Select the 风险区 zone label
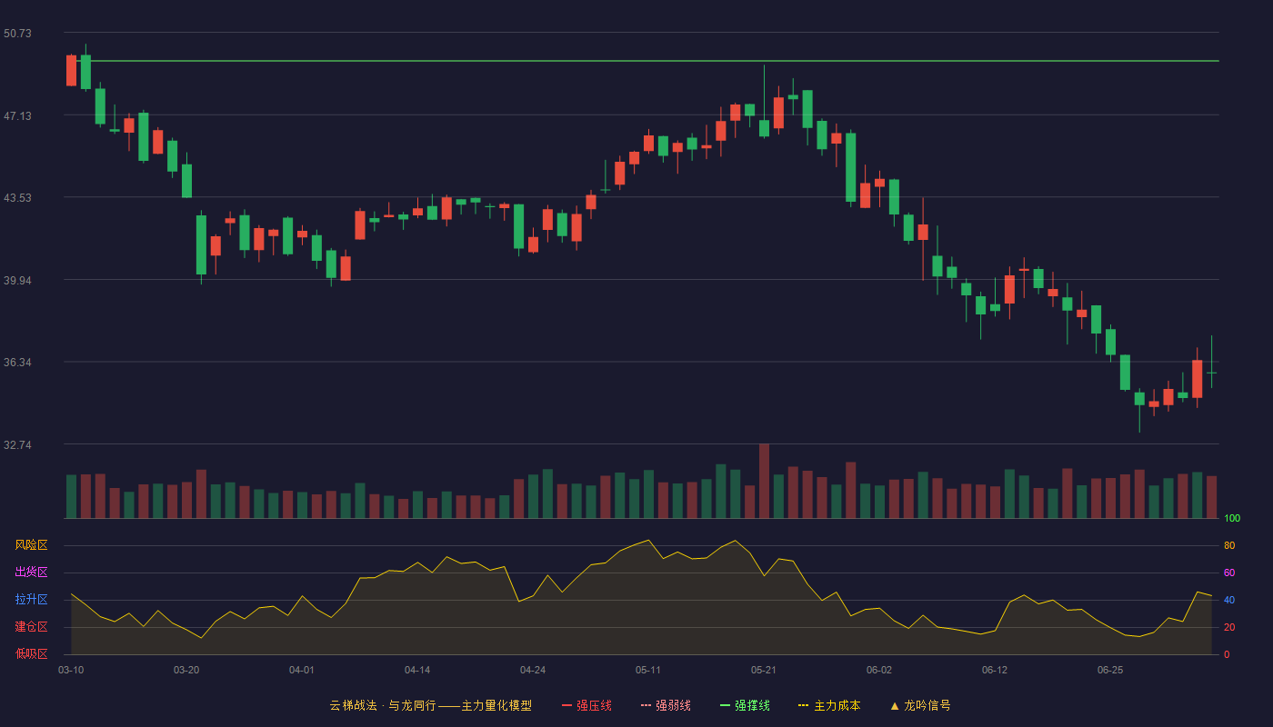The height and width of the screenshot is (727, 1273). click(x=31, y=545)
